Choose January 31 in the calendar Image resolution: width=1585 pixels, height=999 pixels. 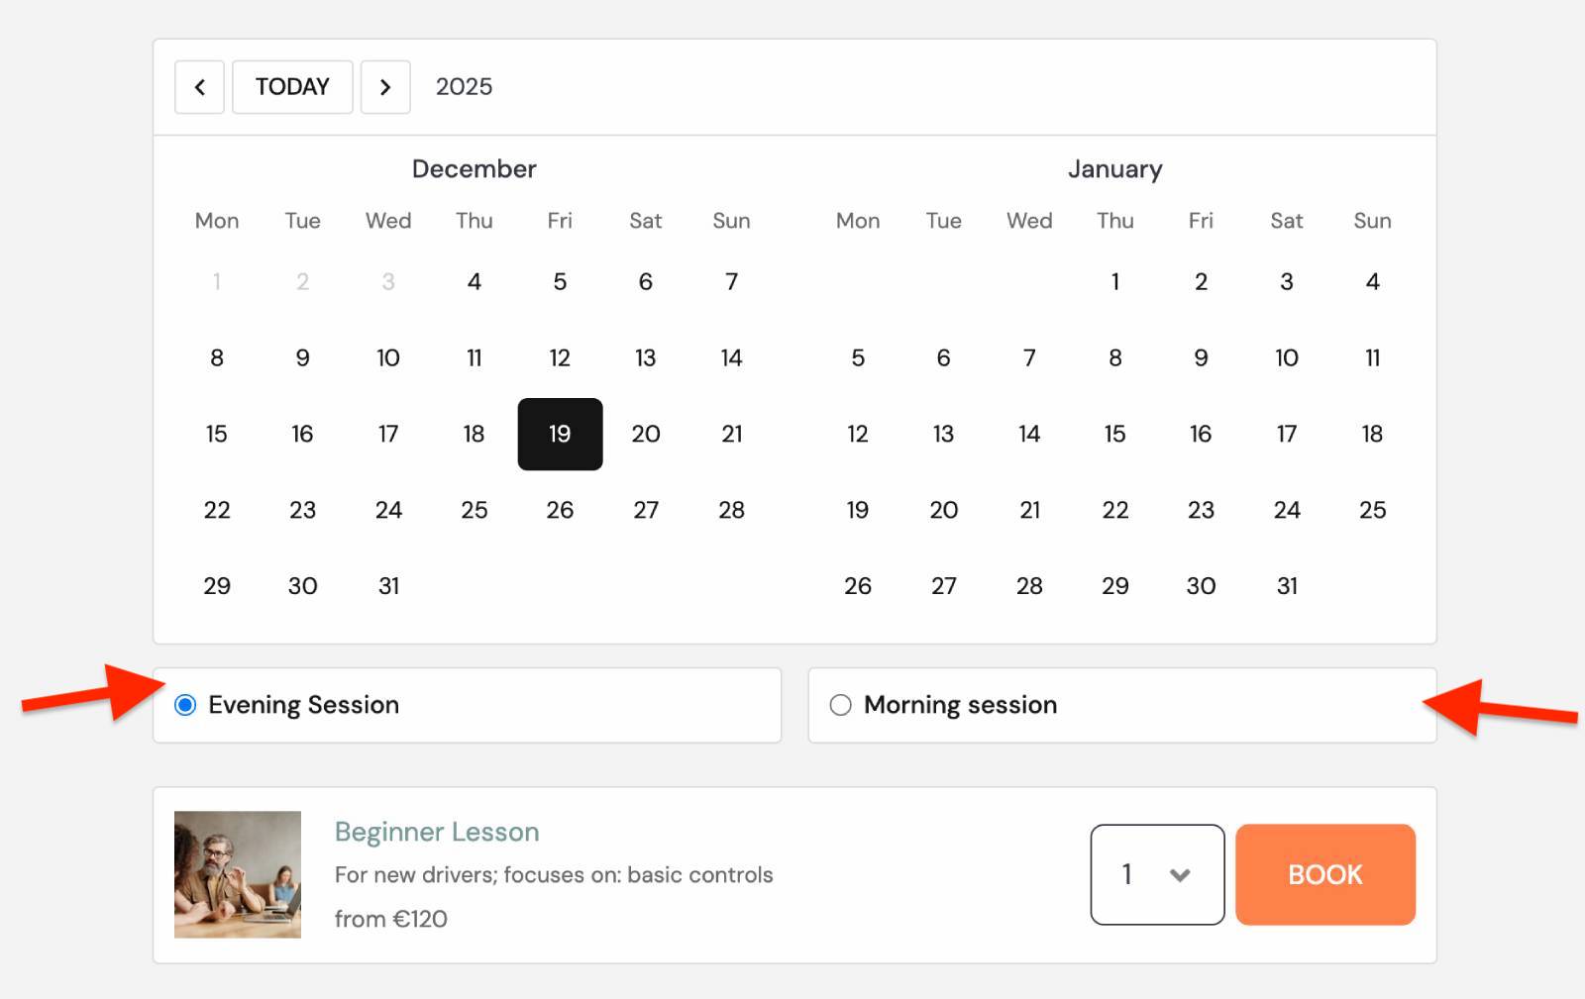point(1287,586)
